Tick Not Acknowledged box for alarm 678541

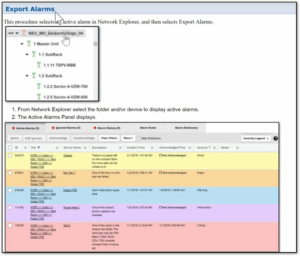click(x=160, y=173)
